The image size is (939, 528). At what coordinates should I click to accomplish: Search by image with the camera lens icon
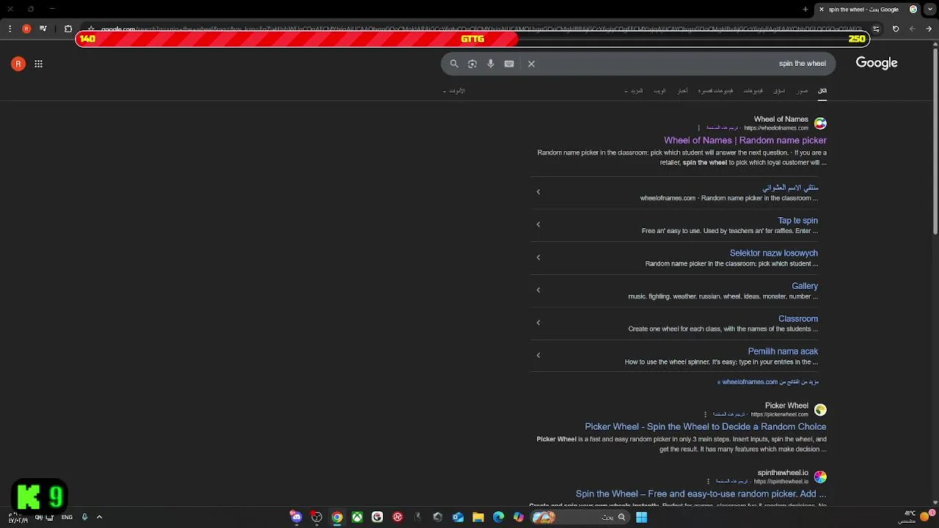click(x=472, y=64)
